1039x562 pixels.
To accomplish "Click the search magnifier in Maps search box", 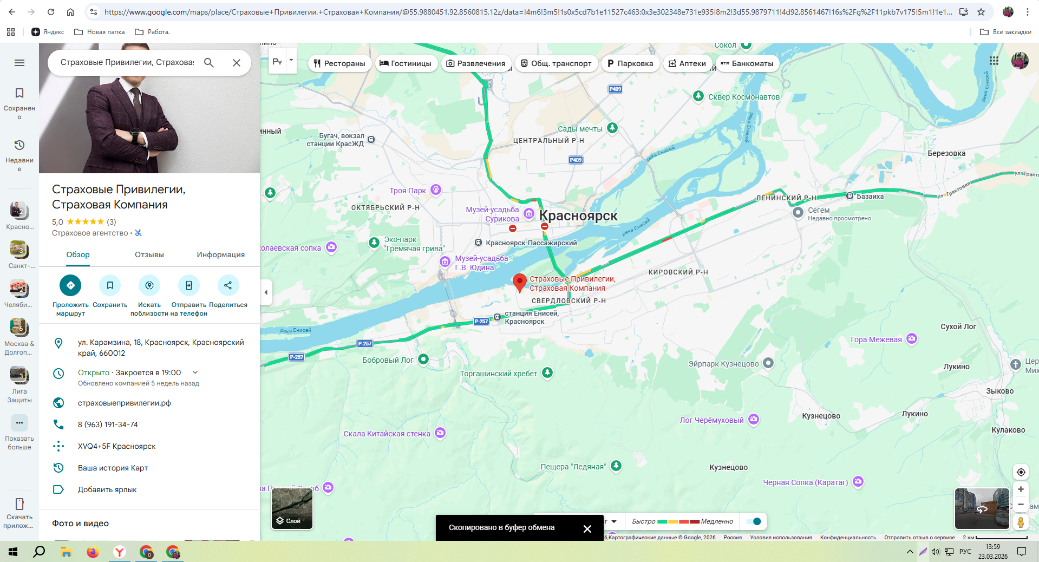I will tap(208, 63).
